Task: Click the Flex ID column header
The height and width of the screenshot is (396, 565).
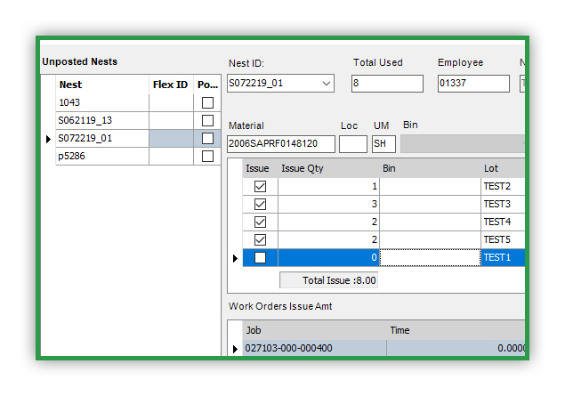Action: point(171,85)
